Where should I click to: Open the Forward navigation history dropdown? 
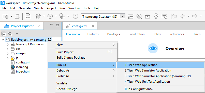tap(201, 16)
